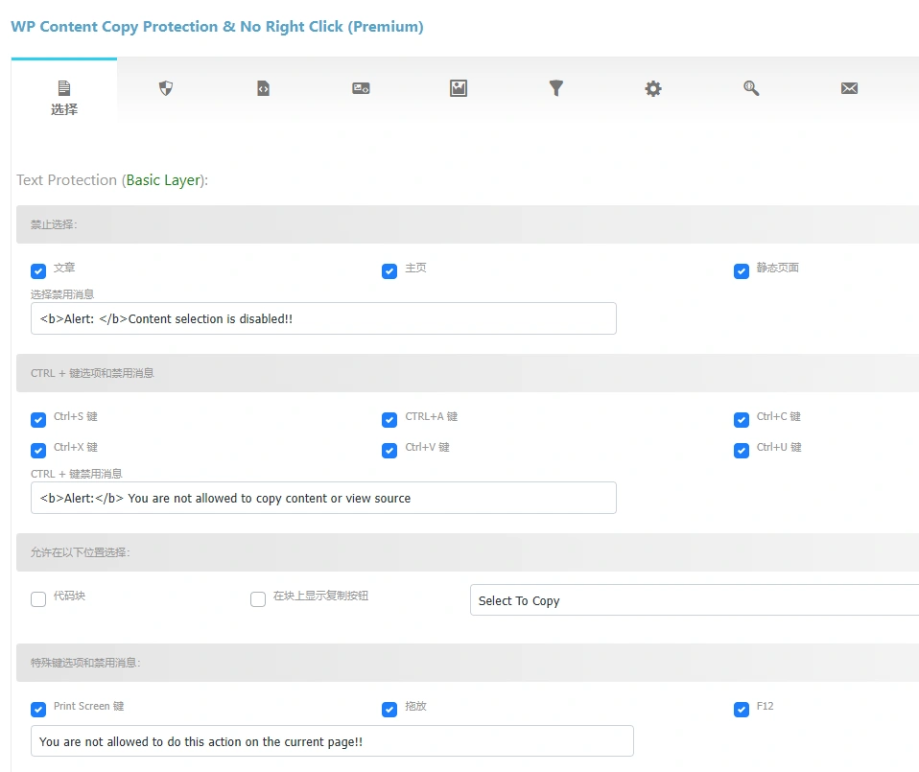Enable the 在块上显示复制按钮 option
This screenshot has height=772, width=919.
click(258, 598)
